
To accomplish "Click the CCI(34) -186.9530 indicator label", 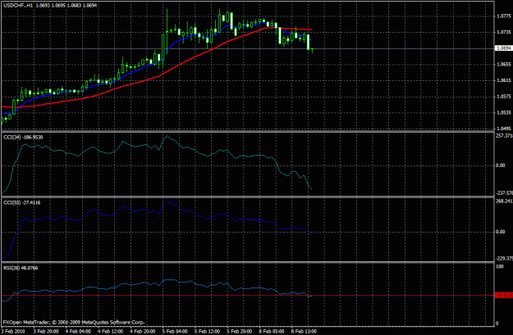I will point(23,138).
